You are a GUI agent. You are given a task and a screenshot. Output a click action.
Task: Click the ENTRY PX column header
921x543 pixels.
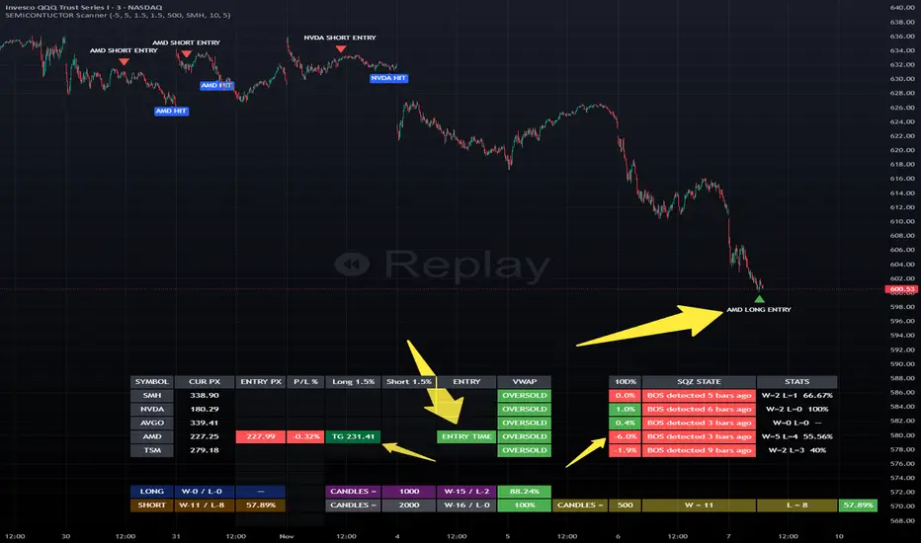[261, 381]
